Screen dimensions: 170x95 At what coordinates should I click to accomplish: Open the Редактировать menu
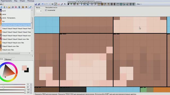pos(6,1)
